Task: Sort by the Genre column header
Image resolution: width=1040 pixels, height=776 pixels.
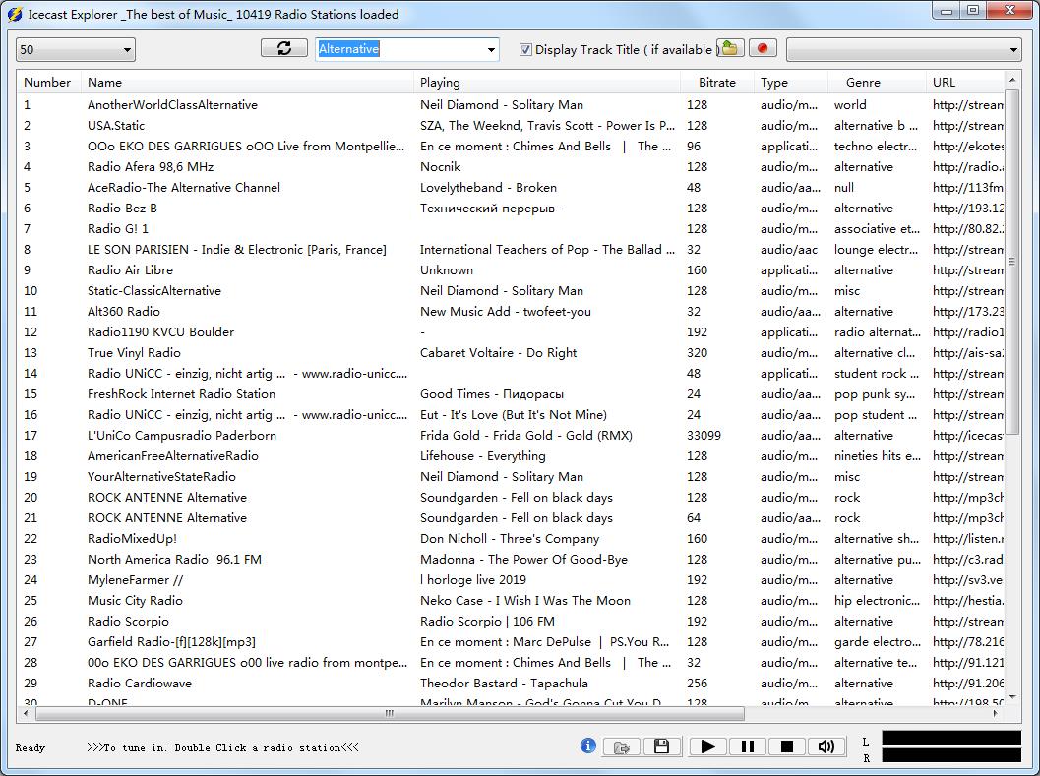Action: point(862,82)
